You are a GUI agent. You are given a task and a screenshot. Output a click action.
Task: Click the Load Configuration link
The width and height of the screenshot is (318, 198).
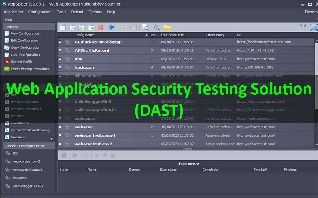point(26,55)
